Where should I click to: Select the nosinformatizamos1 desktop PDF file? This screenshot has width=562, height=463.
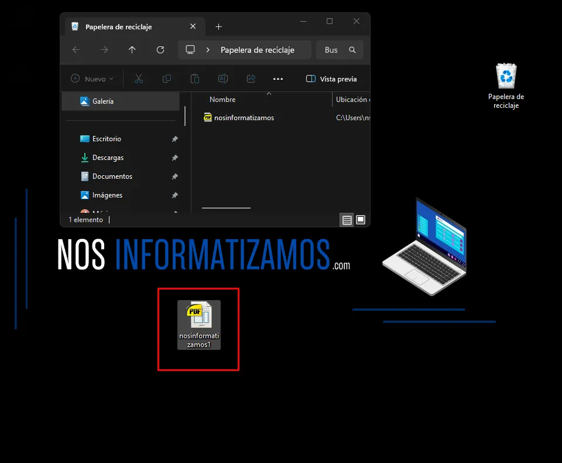coord(199,325)
